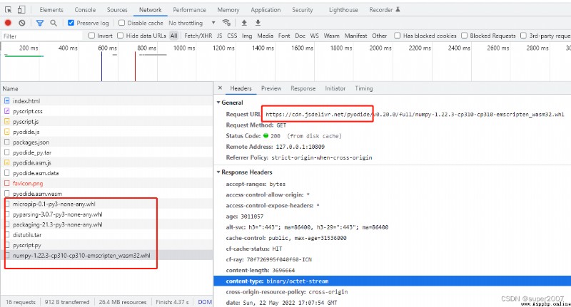Filter requests by Fetch/XHR
Image resolution: width=571 pixels, height=307 pixels.
(198, 36)
